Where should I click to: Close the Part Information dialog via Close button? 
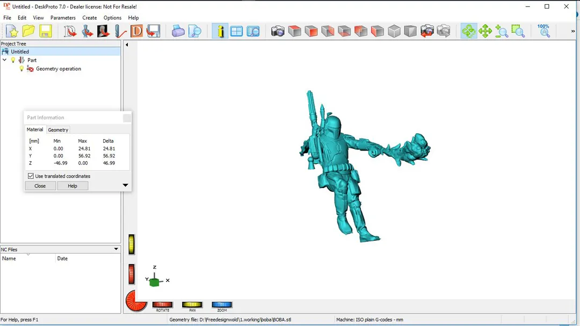40,186
